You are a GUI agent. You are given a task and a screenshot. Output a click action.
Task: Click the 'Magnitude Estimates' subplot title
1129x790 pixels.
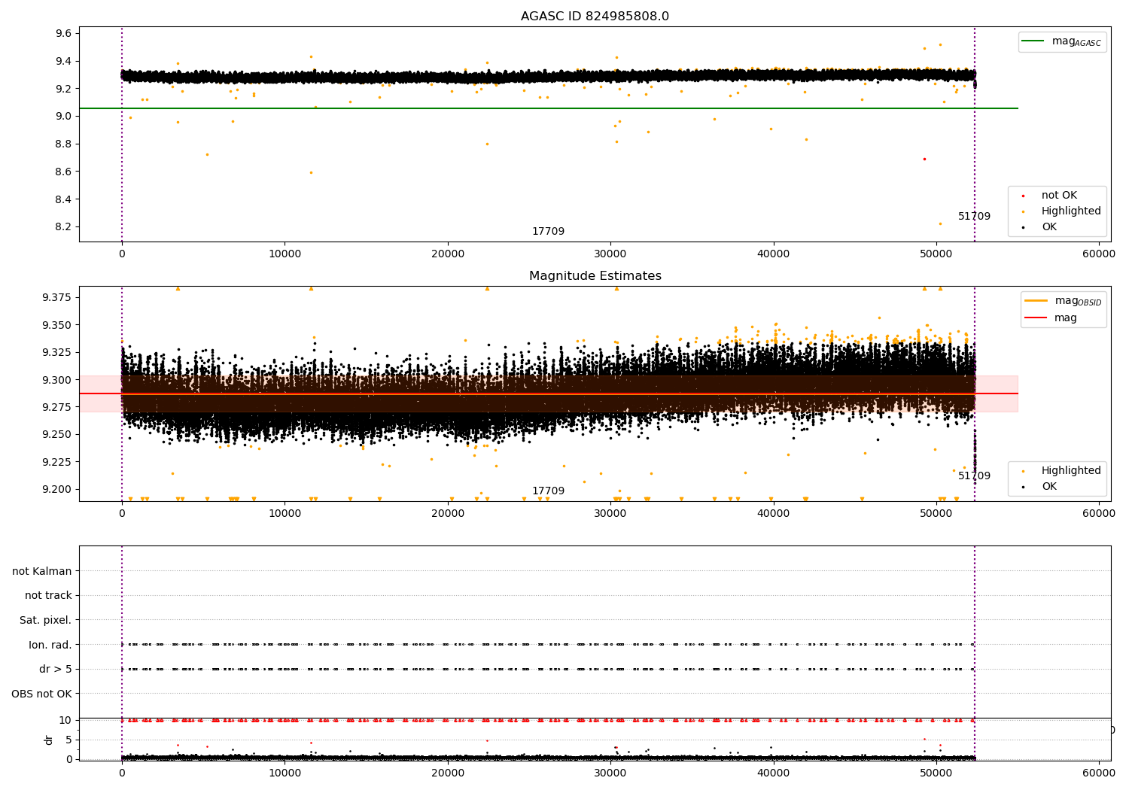pyautogui.click(x=595, y=276)
